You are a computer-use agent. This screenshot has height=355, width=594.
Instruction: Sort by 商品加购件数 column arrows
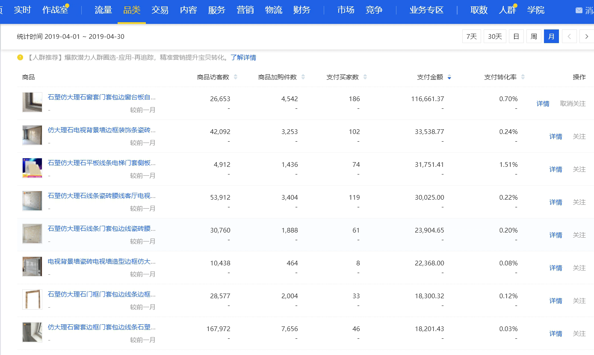[x=303, y=77]
